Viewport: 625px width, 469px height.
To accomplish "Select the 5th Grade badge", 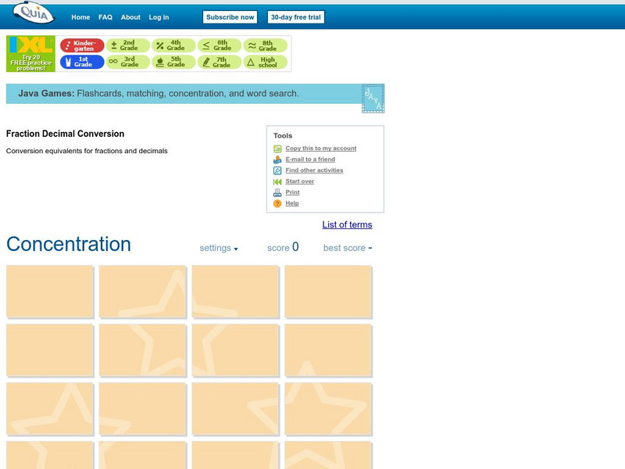I will [173, 62].
